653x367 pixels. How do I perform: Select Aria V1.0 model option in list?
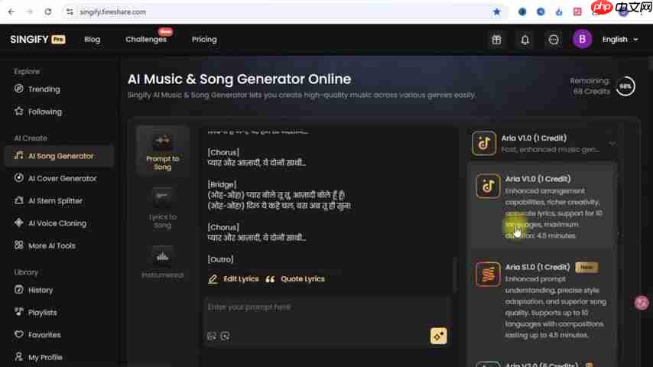click(x=543, y=206)
